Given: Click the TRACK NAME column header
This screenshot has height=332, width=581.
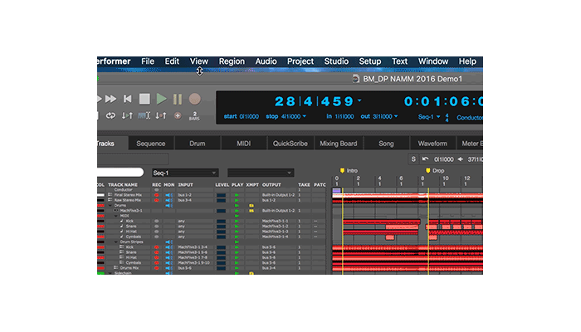Looking at the screenshot, I should pos(123,184).
